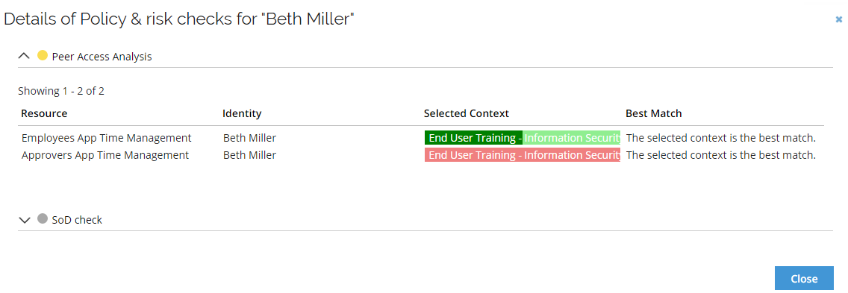848x293 pixels.
Task: Click the Selected Context column header
Action: 467,113
